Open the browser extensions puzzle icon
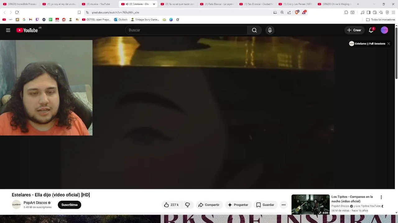The height and width of the screenshot is (223, 398). pos(346,12)
